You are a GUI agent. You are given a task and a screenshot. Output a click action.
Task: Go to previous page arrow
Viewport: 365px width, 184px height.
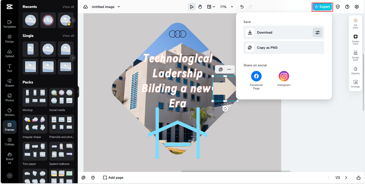tap(328, 177)
